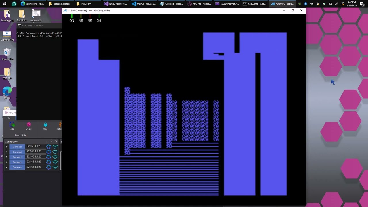Click the Create skill icon in ARC
The width and height of the screenshot is (368, 207).
28,126
